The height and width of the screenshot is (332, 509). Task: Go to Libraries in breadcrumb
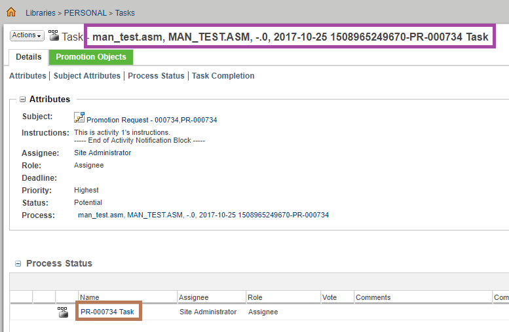tap(41, 13)
